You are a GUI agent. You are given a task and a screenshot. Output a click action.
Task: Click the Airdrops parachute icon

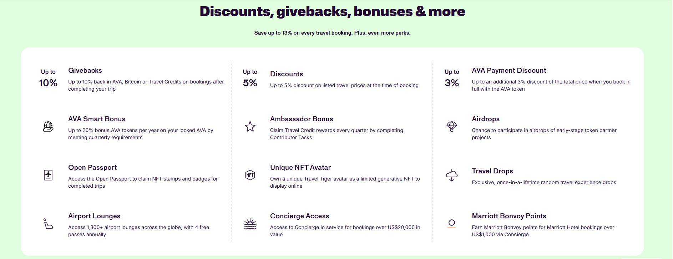click(452, 126)
